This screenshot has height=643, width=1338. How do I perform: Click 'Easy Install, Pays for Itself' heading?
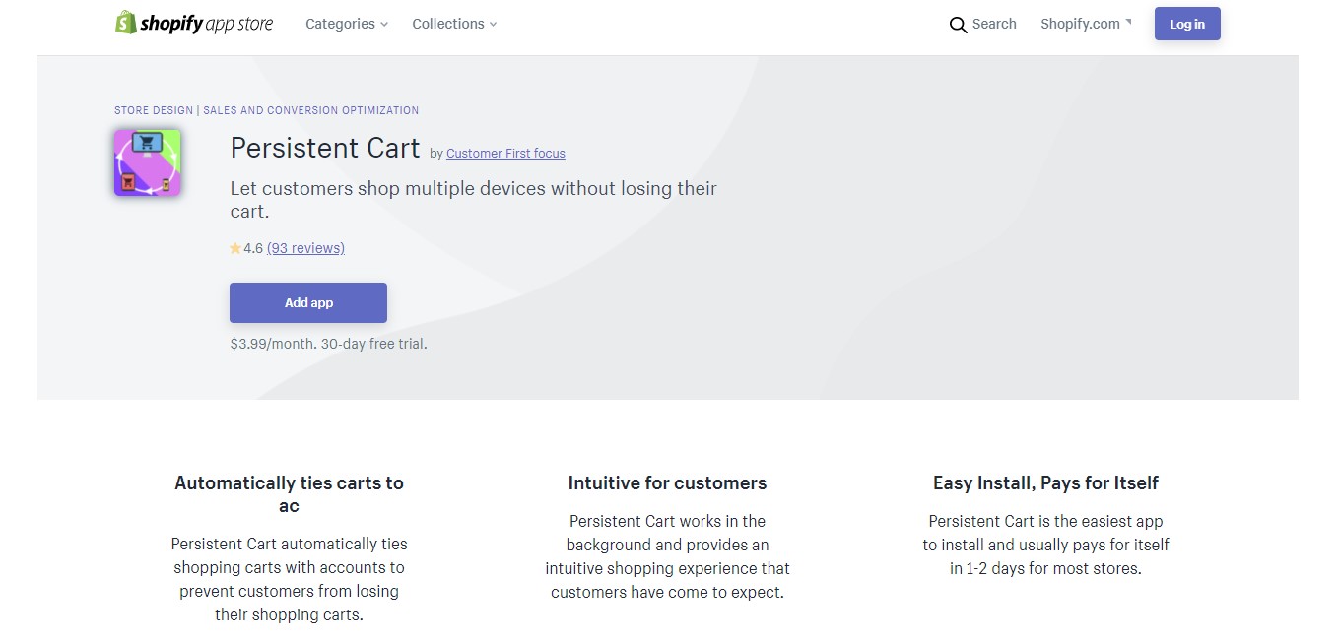[1045, 482]
